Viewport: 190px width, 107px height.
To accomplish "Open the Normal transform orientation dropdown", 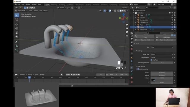I will [61, 8].
